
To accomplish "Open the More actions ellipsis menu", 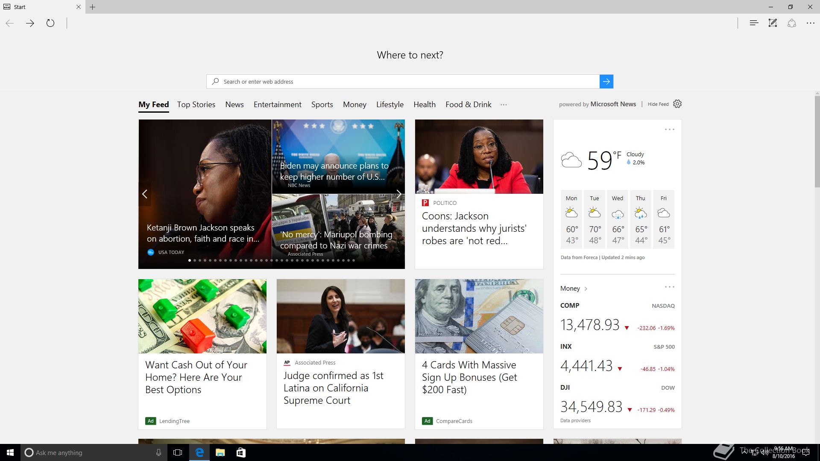I will click(811, 23).
